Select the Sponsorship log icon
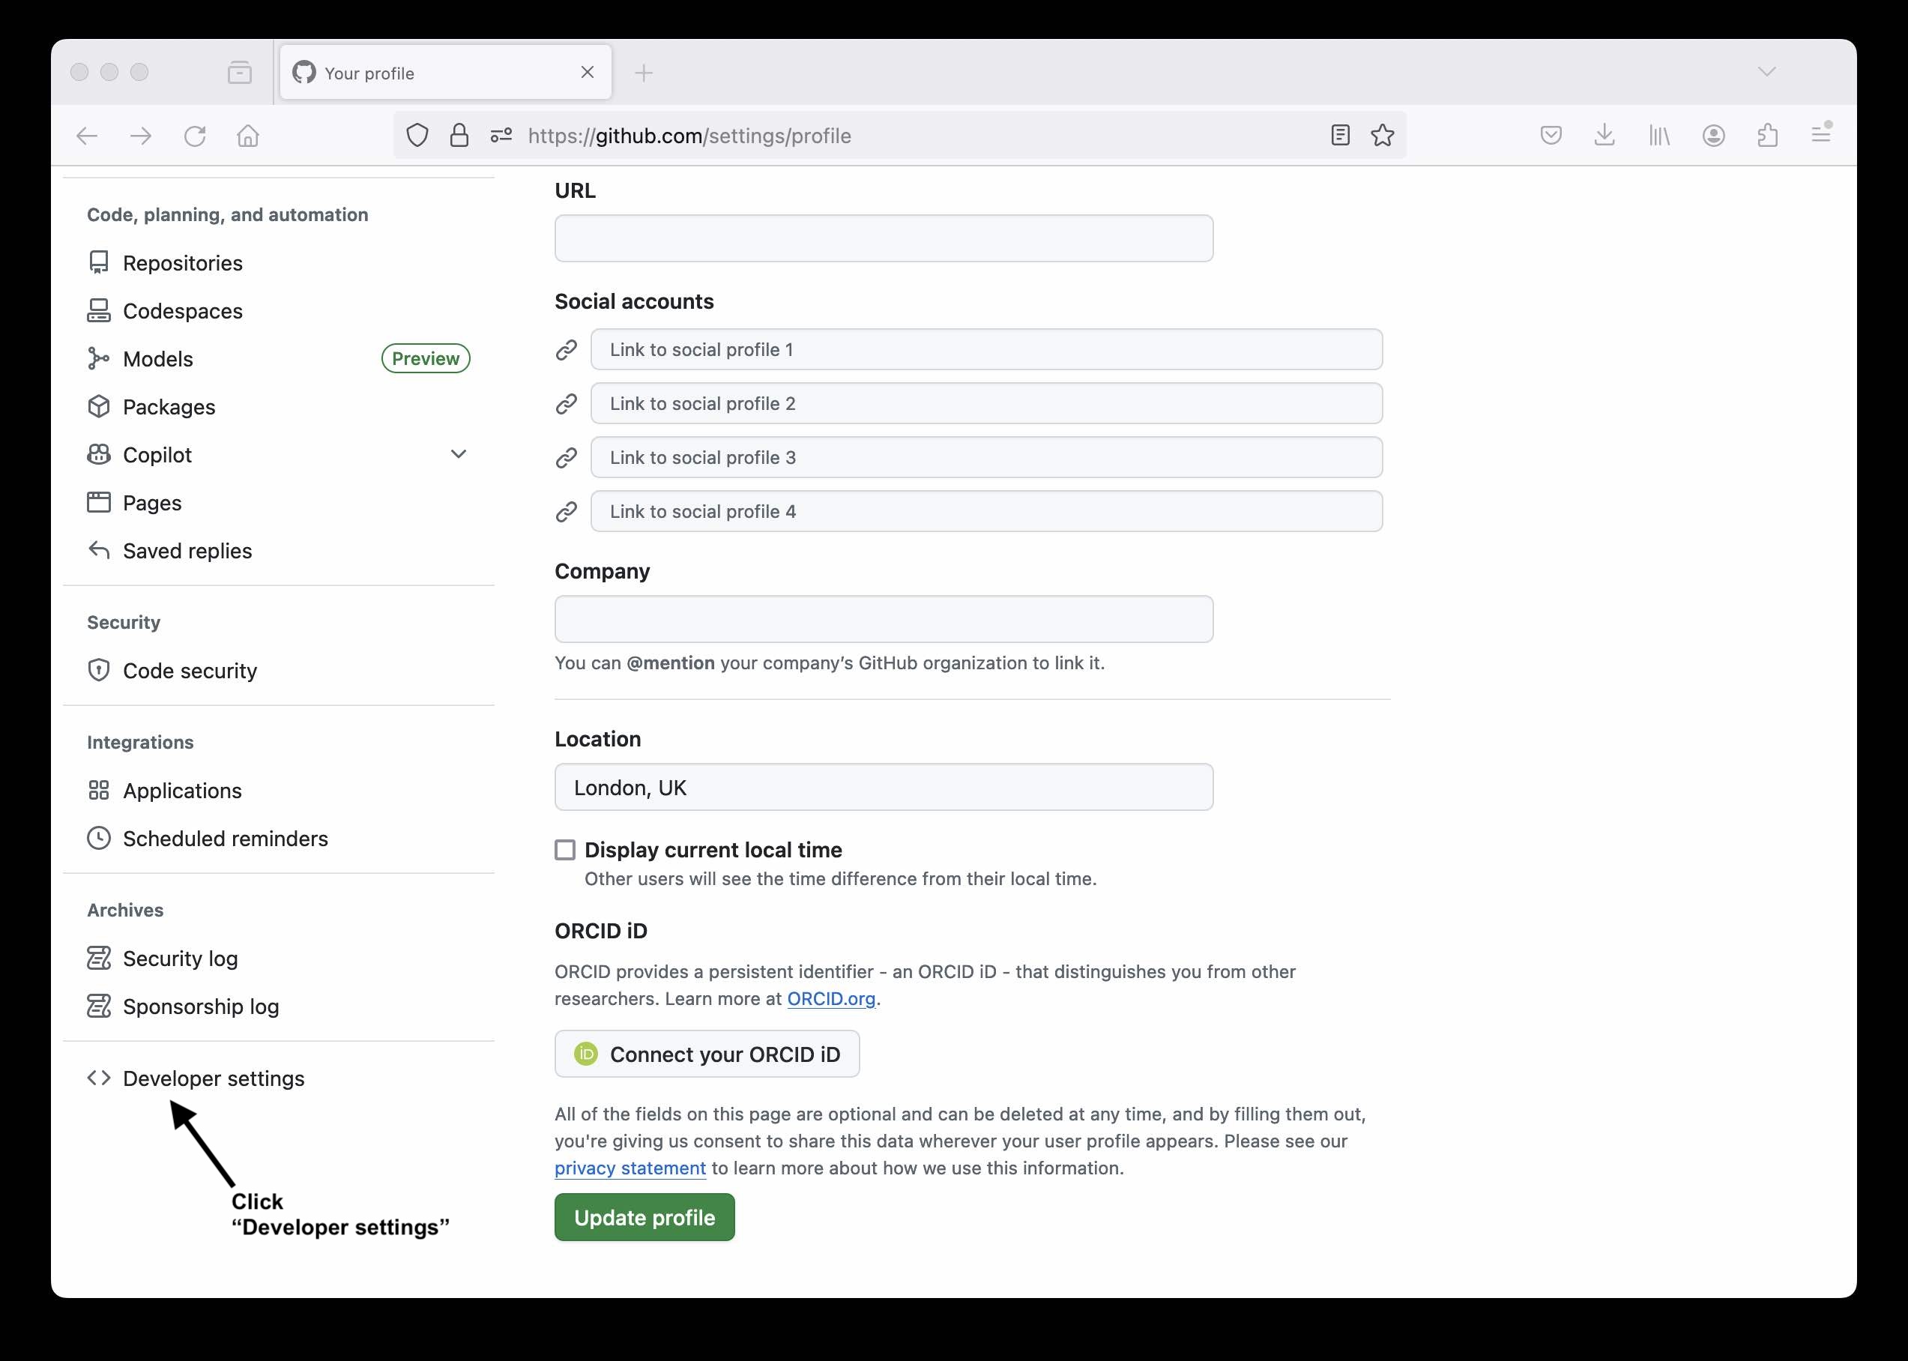 coord(99,1006)
